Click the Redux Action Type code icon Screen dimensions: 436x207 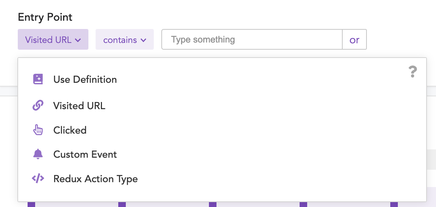[38, 178]
